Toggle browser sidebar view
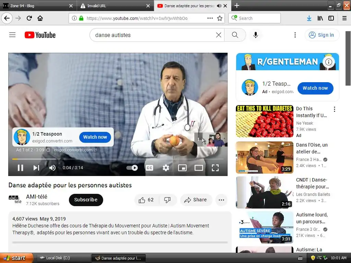This screenshot has width=351, height=263. 331,18
